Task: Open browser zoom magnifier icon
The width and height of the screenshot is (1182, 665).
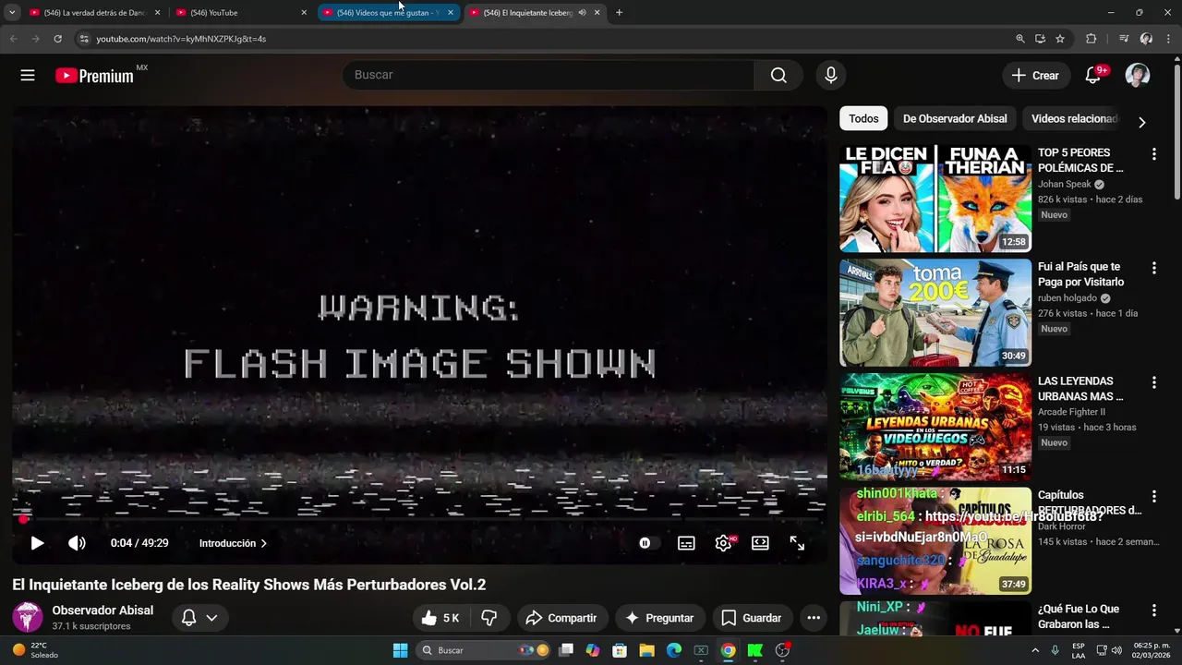Action: (x=1019, y=39)
